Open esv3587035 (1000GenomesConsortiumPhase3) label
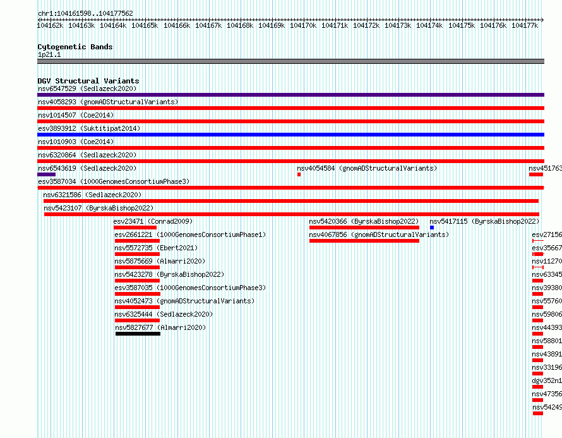The image size is (562, 438). 190,288
